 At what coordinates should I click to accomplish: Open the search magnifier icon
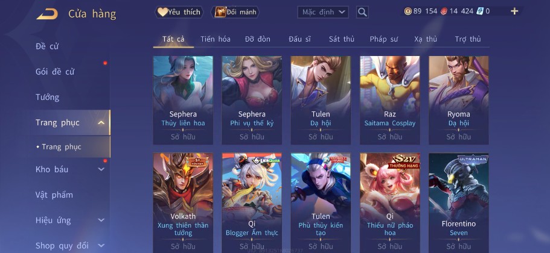click(362, 12)
